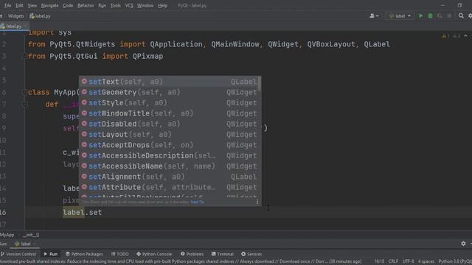The width and height of the screenshot is (472, 265).
Task: Click the weak warnings count next to the yellow warning
Action: [457, 36]
